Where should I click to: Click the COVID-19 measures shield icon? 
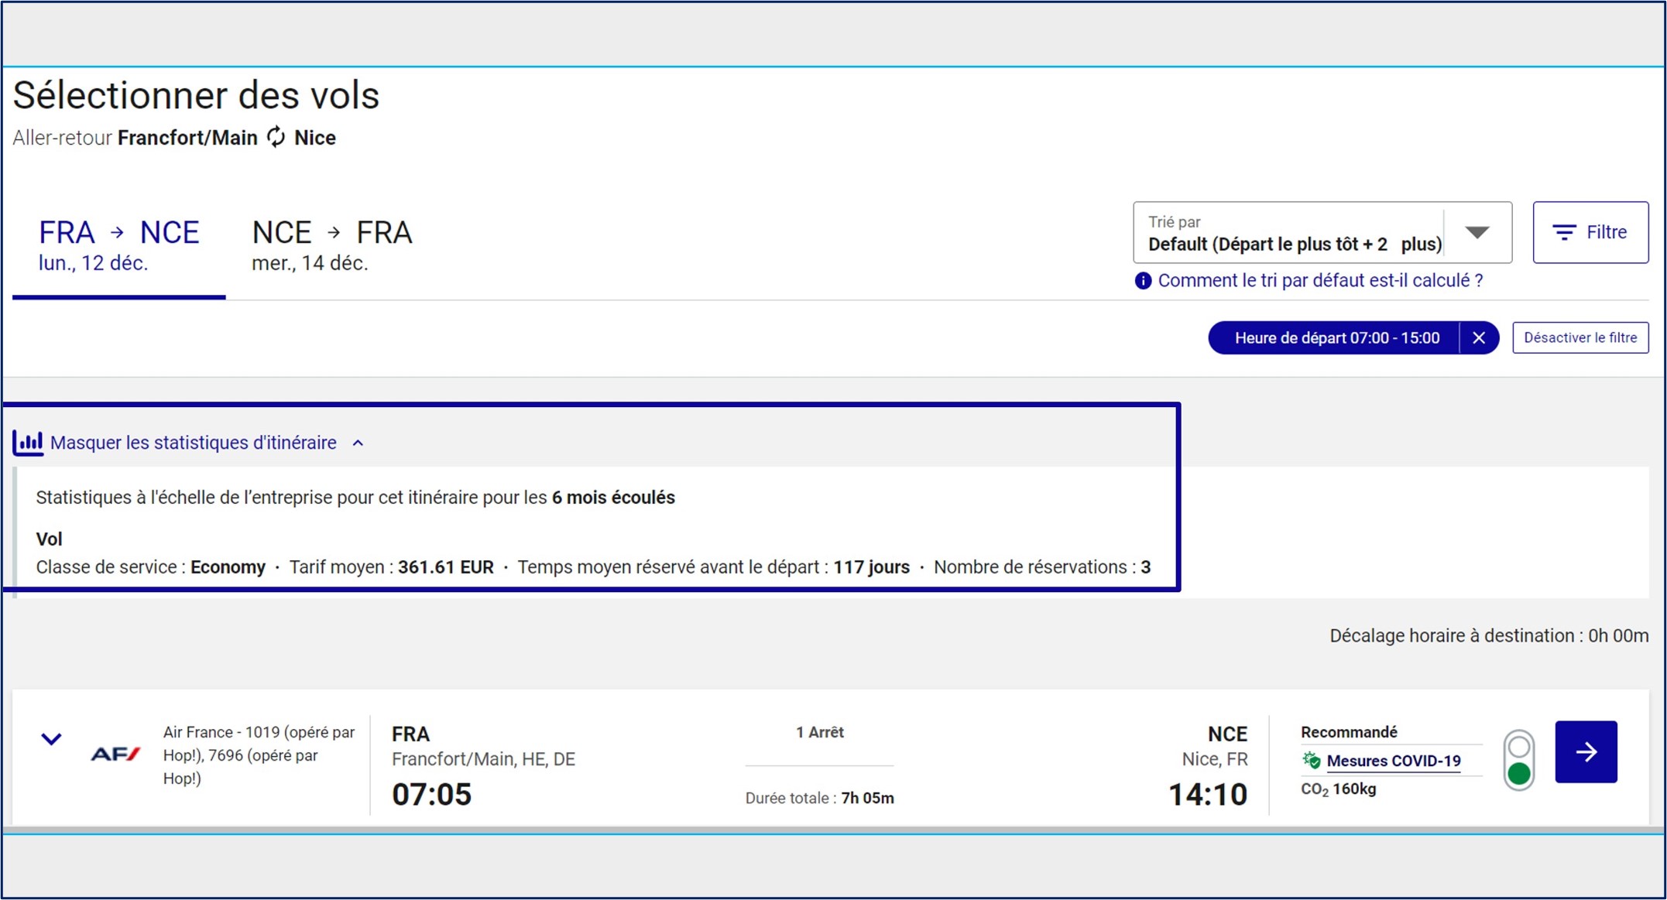point(1311,761)
